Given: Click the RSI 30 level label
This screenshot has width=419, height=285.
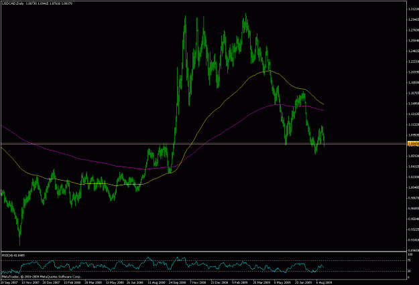Looking at the screenshot, I should [x=409, y=272].
